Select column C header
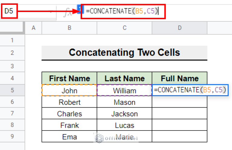232x150 pixels. pyautogui.click(x=124, y=28)
